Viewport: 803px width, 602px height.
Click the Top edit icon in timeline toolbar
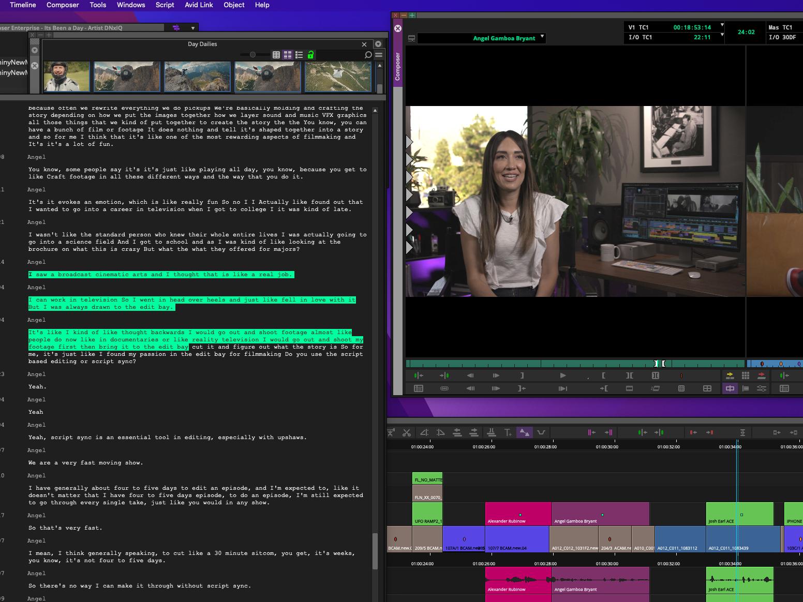457,432
